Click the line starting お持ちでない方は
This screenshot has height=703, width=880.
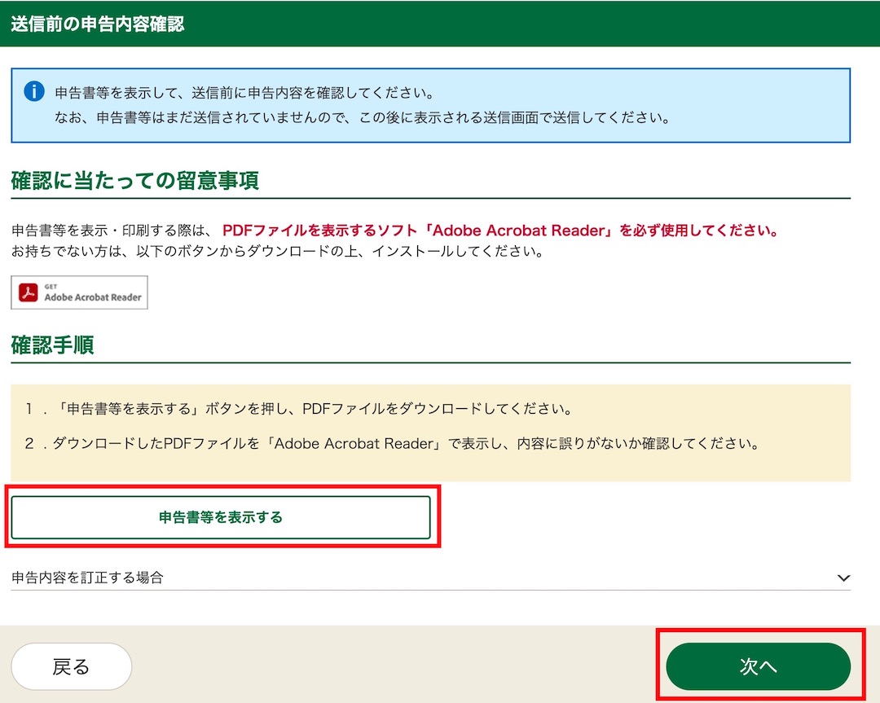[x=277, y=252]
